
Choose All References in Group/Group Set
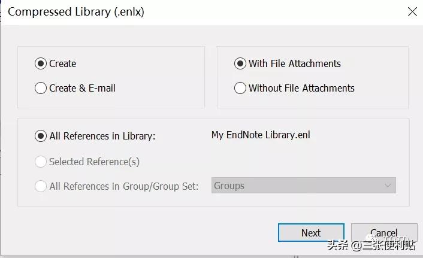click(41, 186)
